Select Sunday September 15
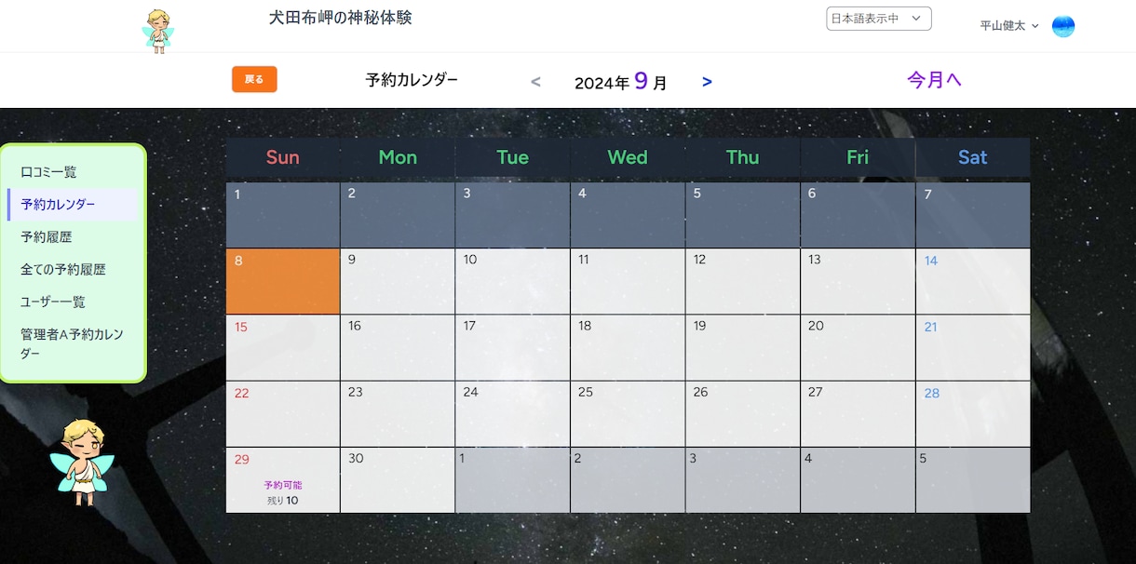The image size is (1136, 564). point(283,347)
